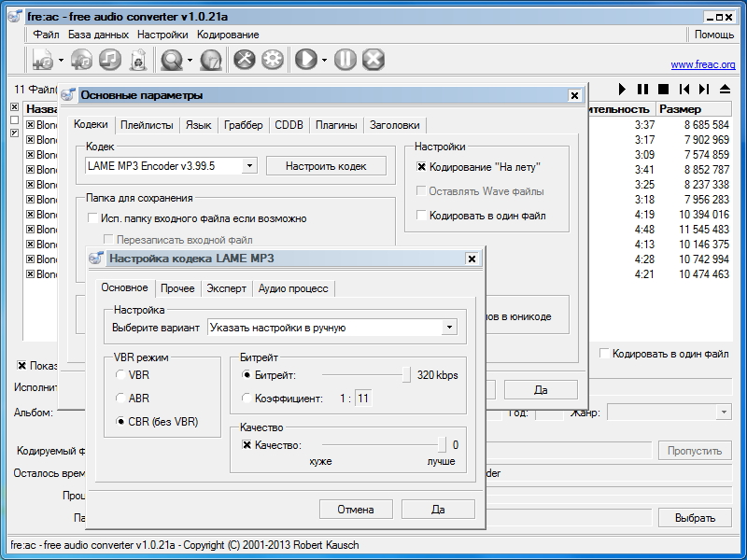Click the select-all icon left of joblist

pos(14,106)
